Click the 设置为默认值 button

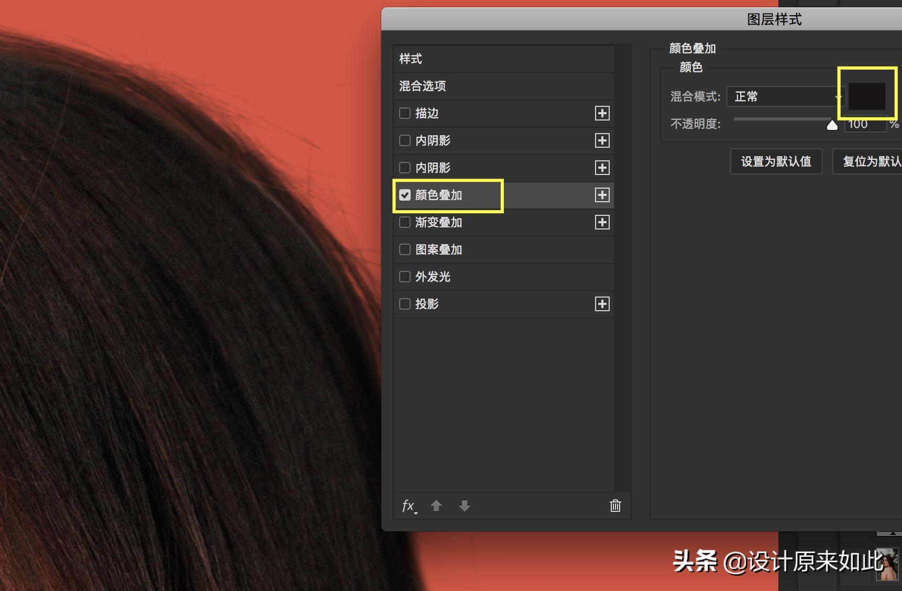[x=776, y=161]
